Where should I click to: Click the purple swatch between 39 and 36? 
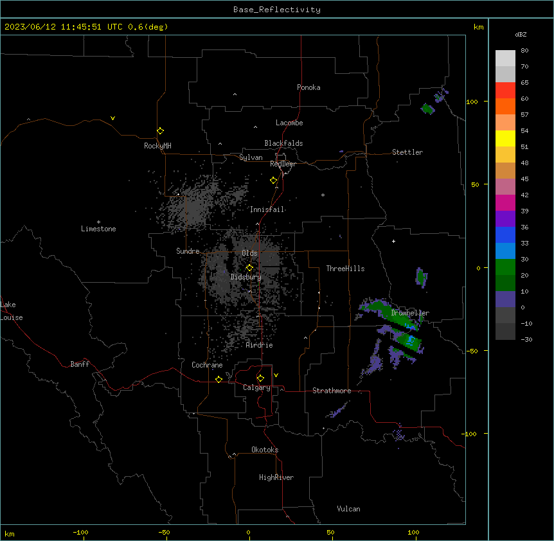point(505,218)
